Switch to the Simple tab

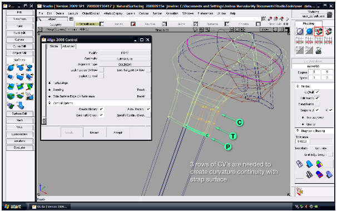point(54,46)
